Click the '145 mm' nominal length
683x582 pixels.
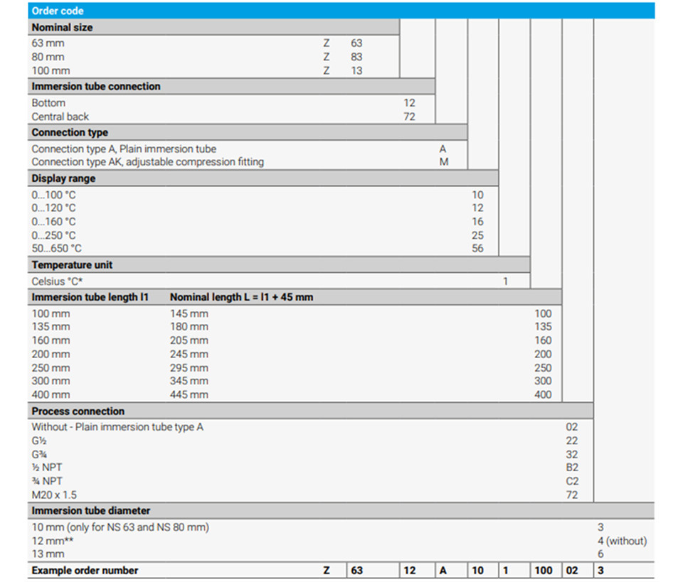tap(189, 313)
